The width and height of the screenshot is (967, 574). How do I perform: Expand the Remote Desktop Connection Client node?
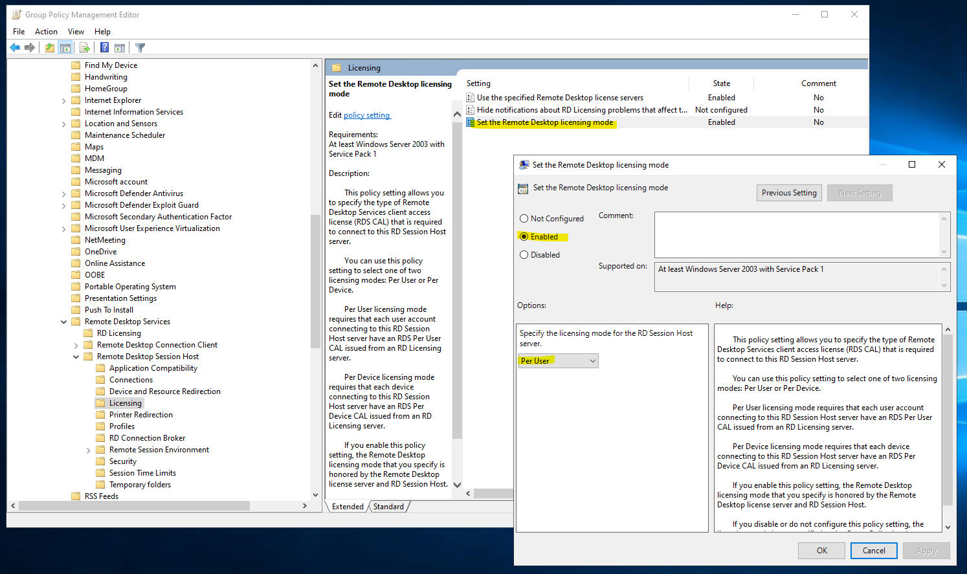click(x=76, y=345)
